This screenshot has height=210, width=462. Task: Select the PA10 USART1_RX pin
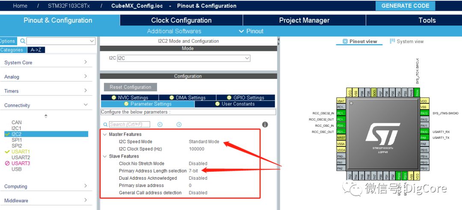424,132
